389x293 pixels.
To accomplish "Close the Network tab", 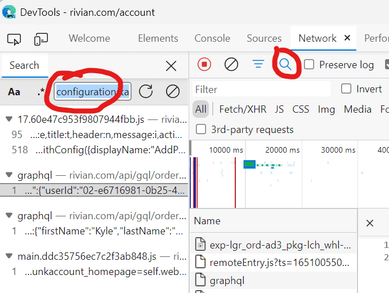I will pyautogui.click(x=347, y=38).
